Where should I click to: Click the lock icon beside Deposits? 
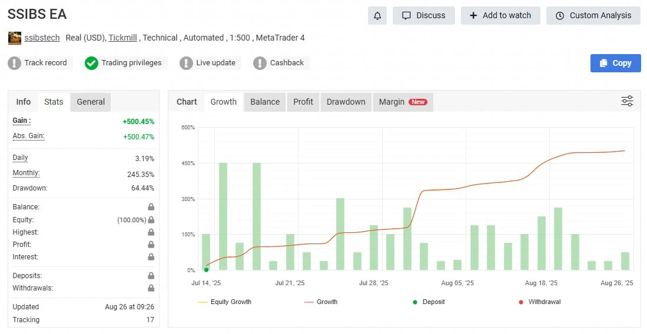[x=151, y=276]
